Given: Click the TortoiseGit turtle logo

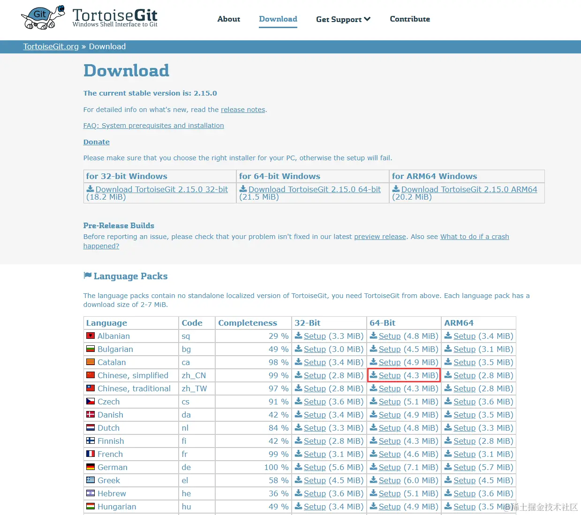Looking at the screenshot, I should click(x=43, y=18).
